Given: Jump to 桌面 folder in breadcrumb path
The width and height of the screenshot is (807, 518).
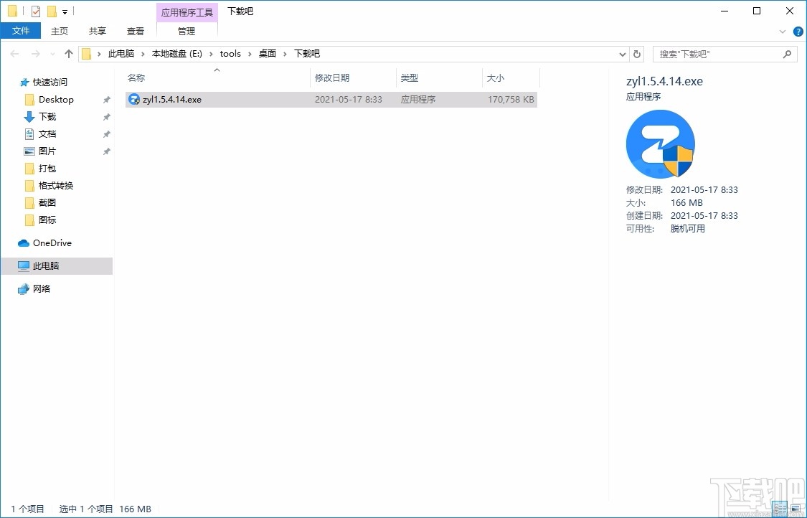Looking at the screenshot, I should pyautogui.click(x=267, y=53).
